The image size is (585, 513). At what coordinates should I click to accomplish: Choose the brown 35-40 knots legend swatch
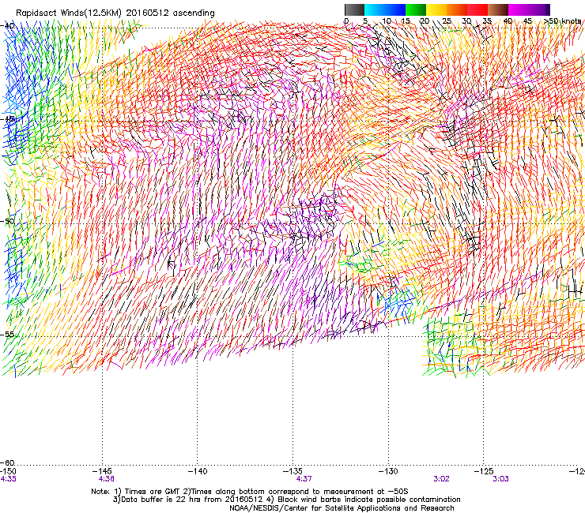498,9
